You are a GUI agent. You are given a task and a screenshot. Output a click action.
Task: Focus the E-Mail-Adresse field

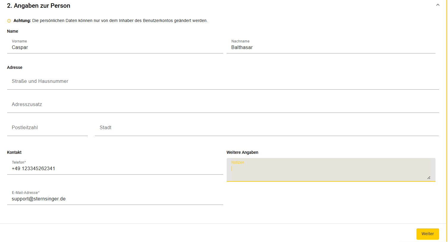(x=115, y=197)
